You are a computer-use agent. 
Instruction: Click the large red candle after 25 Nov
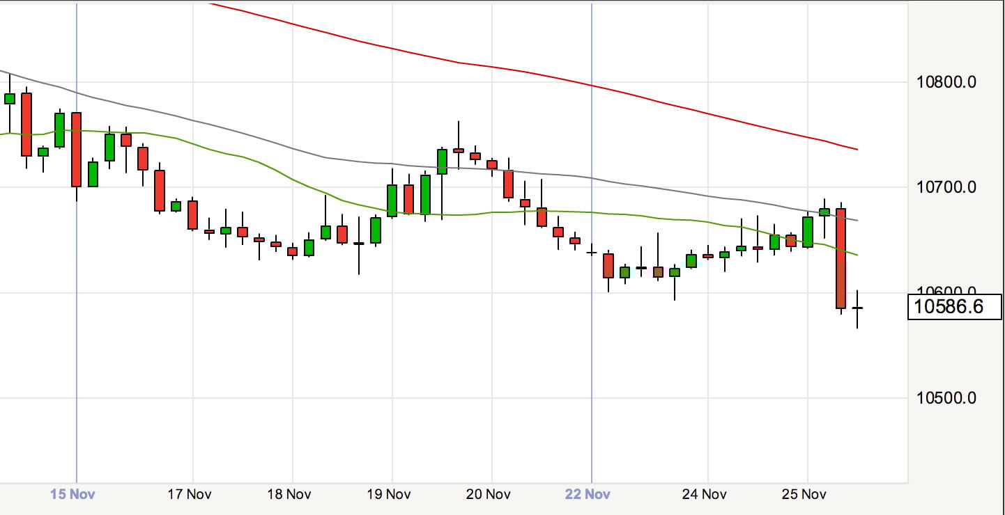[x=841, y=257]
